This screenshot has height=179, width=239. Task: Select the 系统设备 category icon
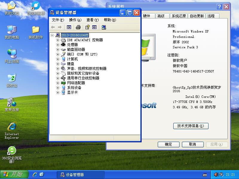click(x=63, y=88)
